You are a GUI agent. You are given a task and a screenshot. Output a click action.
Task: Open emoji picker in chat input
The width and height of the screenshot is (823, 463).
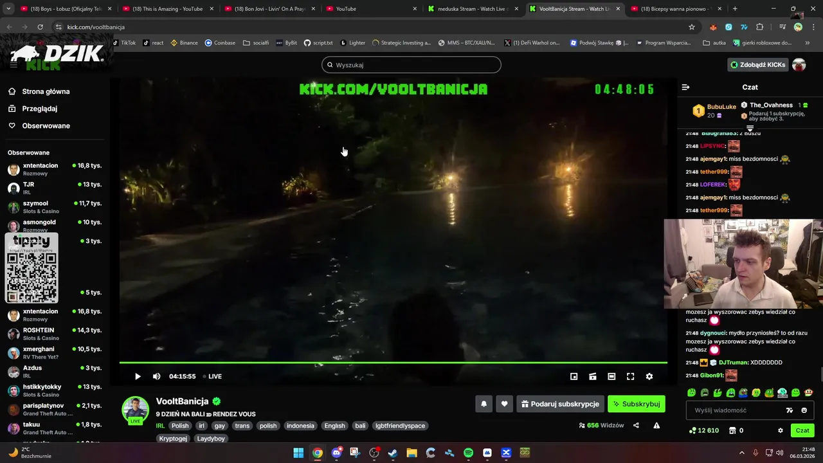[x=804, y=410]
